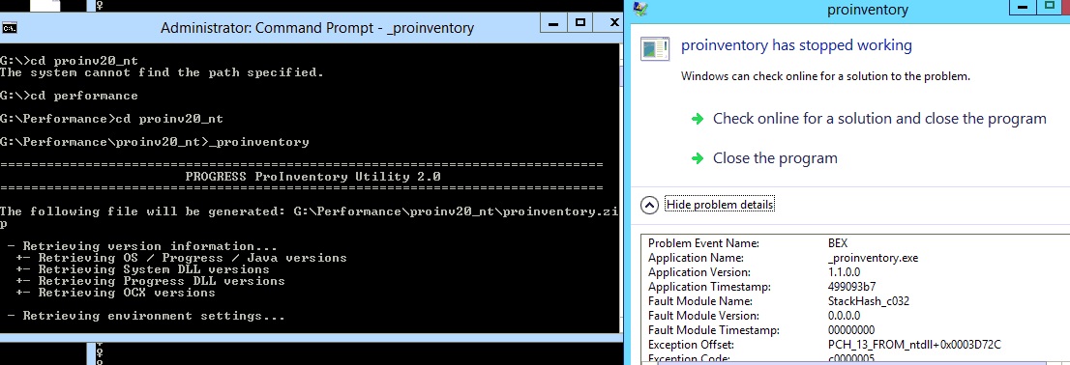The width and height of the screenshot is (1070, 365).
Task: Click 'The system cannot find the path specified.' line
Action: pyautogui.click(x=162, y=72)
